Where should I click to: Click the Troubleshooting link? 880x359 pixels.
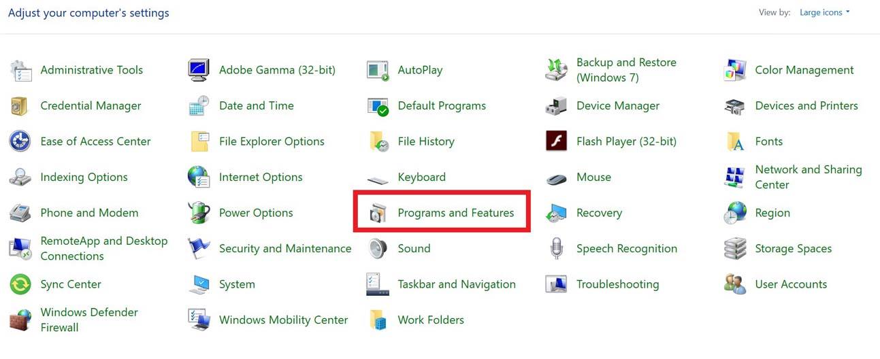617,284
